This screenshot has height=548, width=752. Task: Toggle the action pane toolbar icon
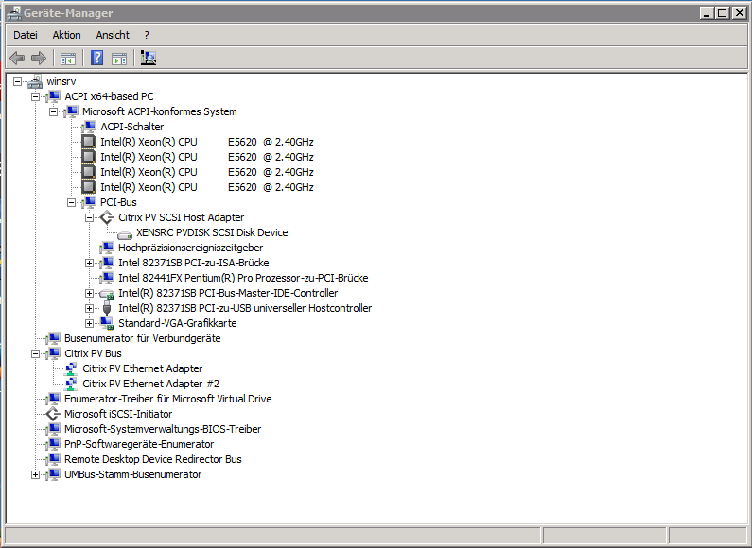(119, 59)
